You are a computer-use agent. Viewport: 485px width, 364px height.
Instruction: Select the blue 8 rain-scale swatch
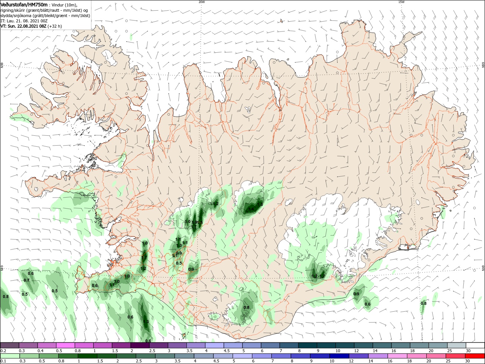click(300, 356)
